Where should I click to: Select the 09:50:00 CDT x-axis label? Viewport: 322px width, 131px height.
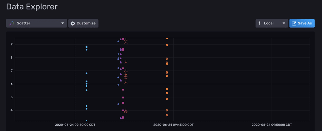(271, 125)
